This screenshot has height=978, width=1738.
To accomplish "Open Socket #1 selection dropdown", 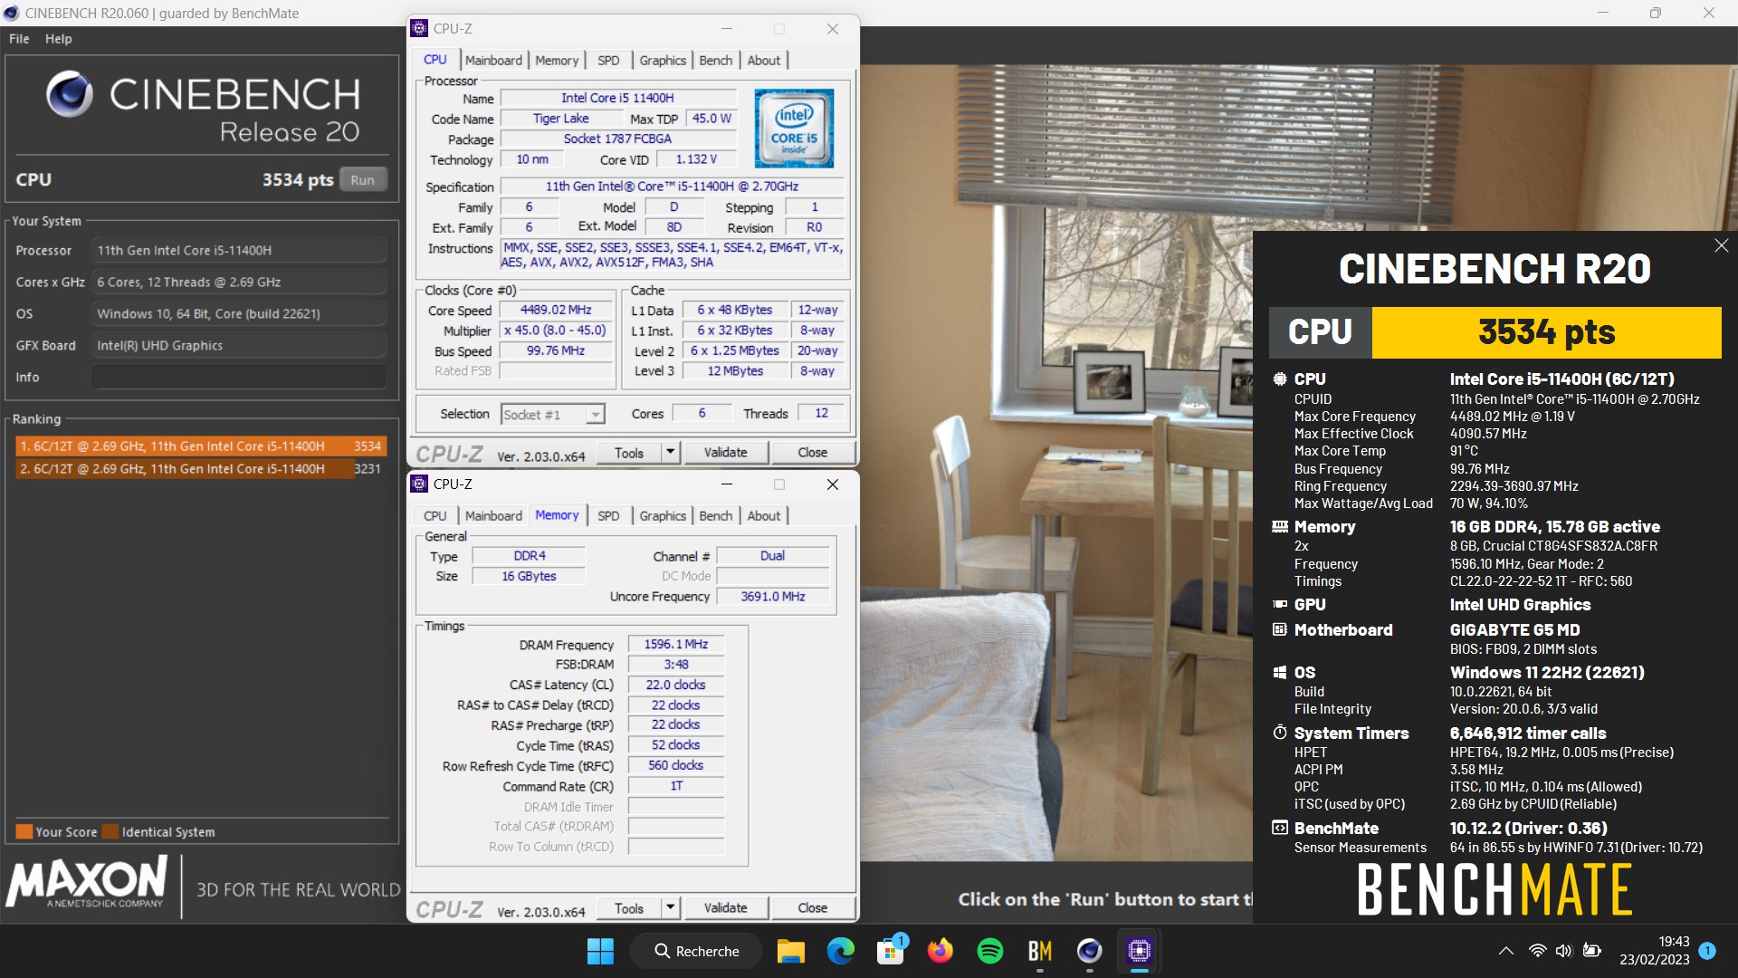I will 552,414.
